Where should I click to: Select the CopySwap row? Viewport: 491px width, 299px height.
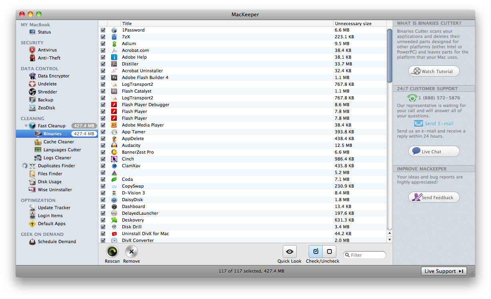[242, 186]
